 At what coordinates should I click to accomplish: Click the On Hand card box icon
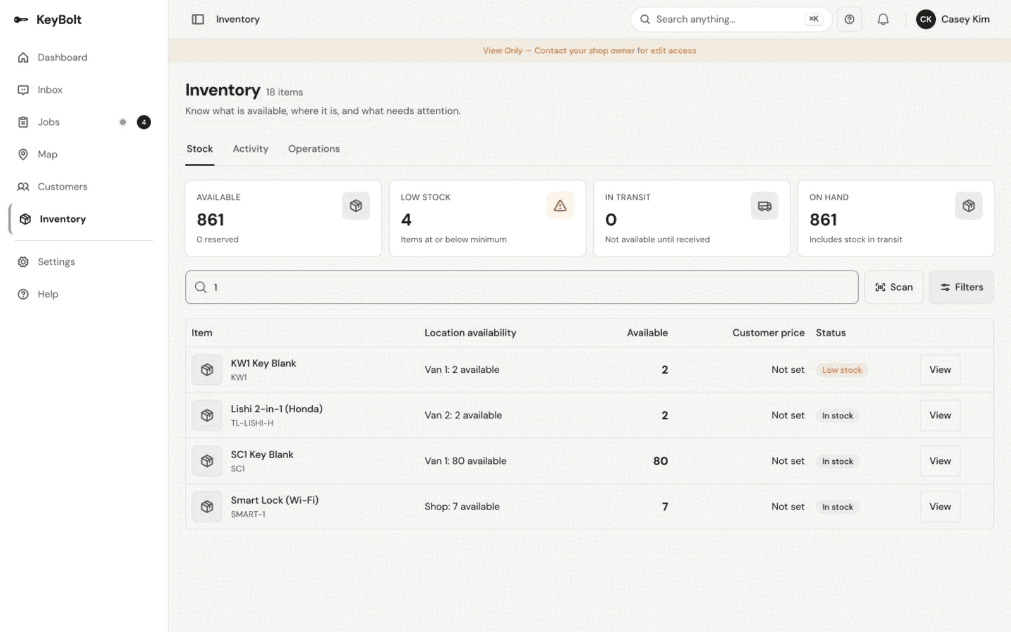969,206
